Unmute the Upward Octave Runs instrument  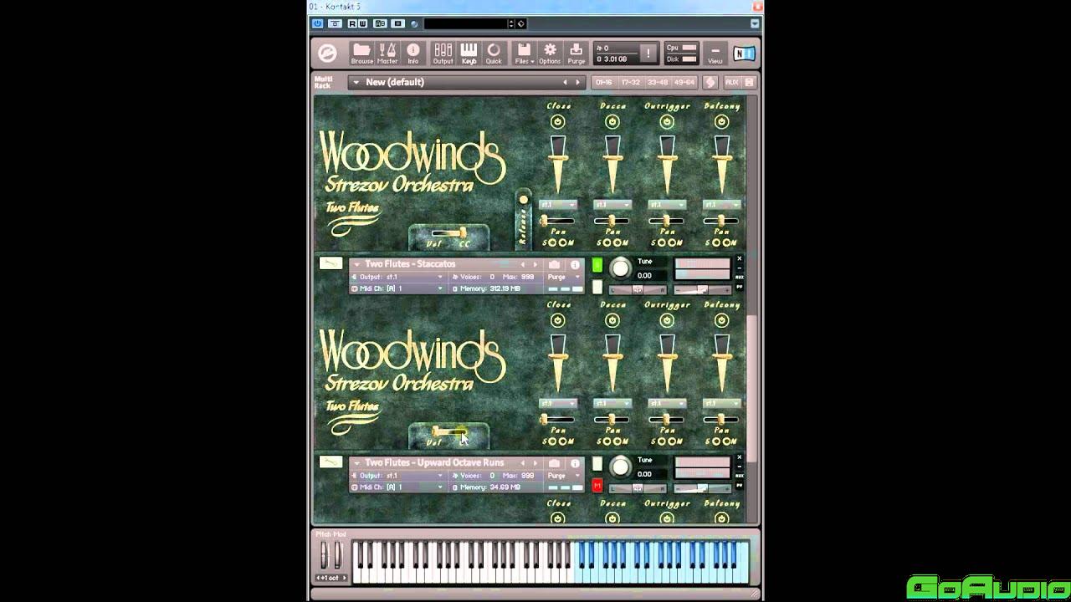[597, 485]
